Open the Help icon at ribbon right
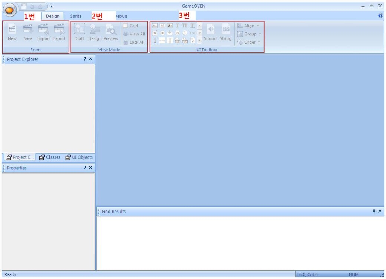 pos(380,16)
